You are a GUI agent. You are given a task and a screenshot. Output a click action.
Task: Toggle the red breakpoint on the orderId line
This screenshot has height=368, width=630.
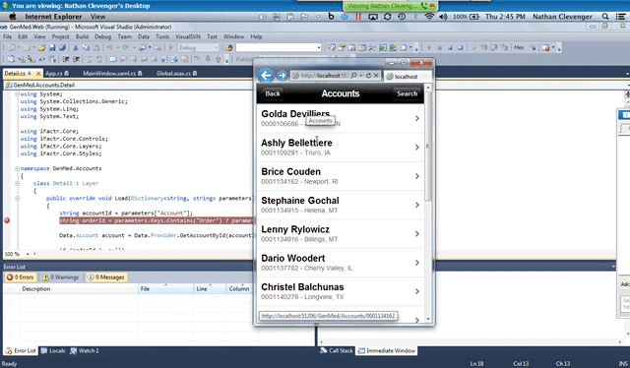tap(7, 220)
